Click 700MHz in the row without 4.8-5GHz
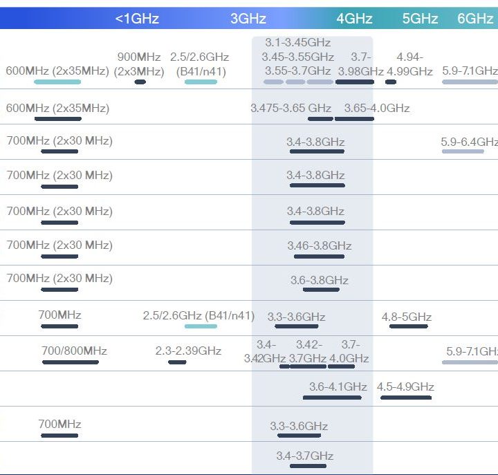Image resolution: width=498 pixels, height=475 pixels. click(59, 424)
